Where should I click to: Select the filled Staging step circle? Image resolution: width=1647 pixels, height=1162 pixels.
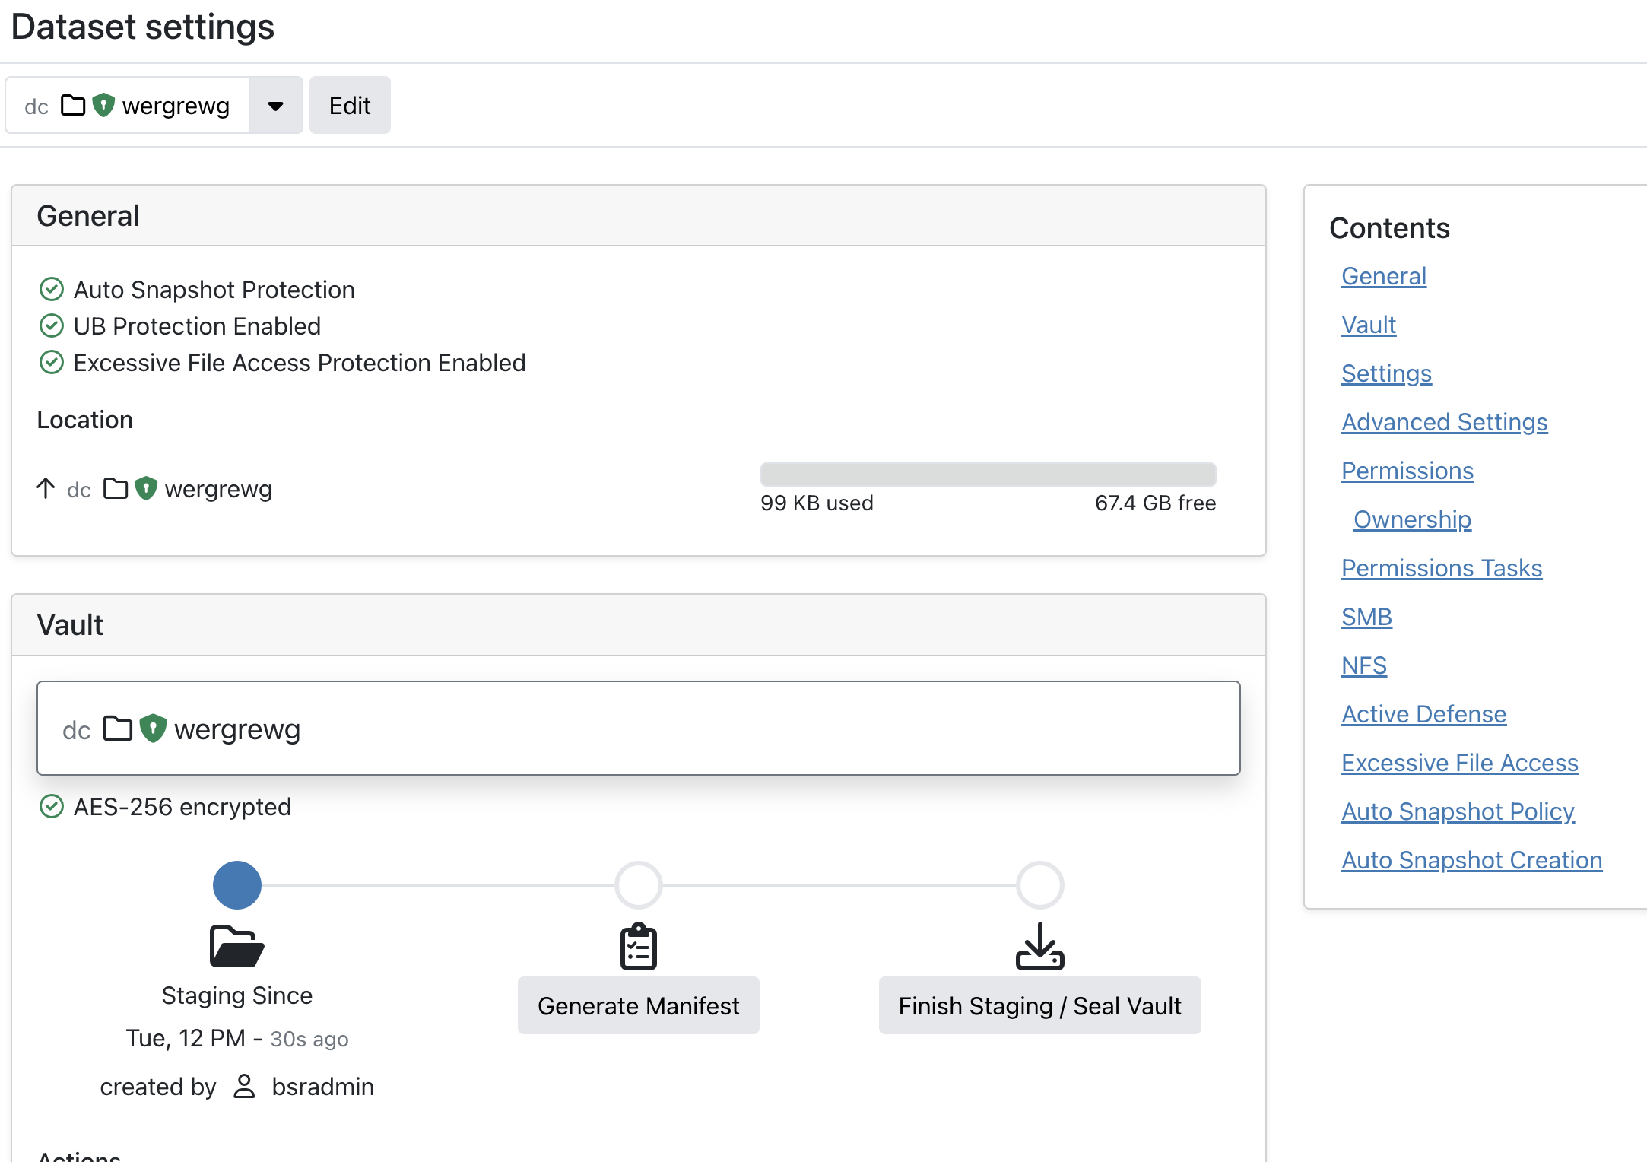pyautogui.click(x=236, y=884)
